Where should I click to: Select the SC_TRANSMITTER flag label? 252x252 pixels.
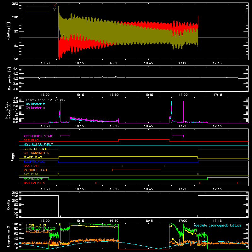click(x=37, y=153)
